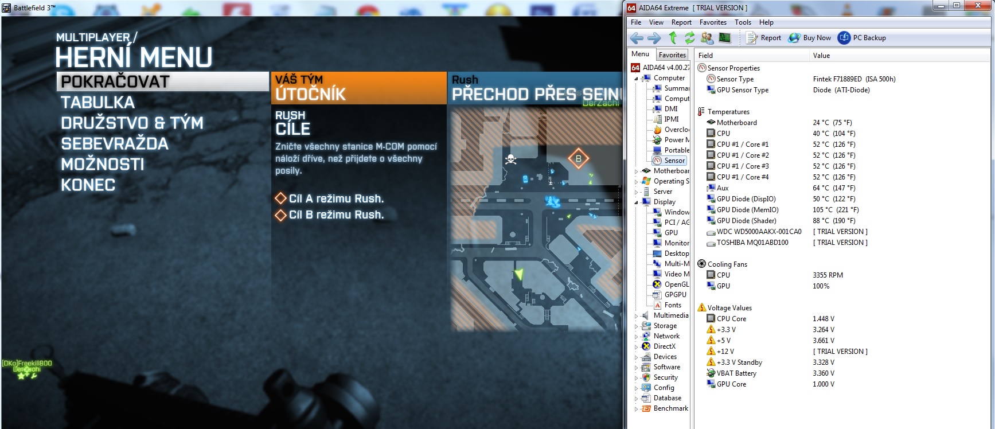Click the green up-level arrow in AIDA64
This screenshot has height=429, width=995.
pos(673,38)
